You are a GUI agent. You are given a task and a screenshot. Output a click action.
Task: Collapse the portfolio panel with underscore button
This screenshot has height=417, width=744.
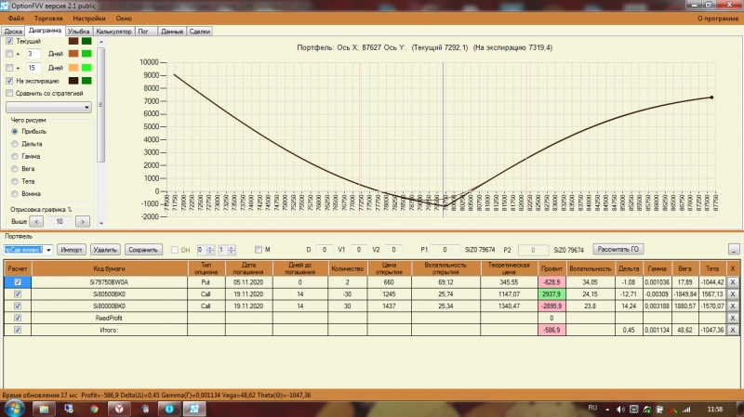tap(734, 249)
